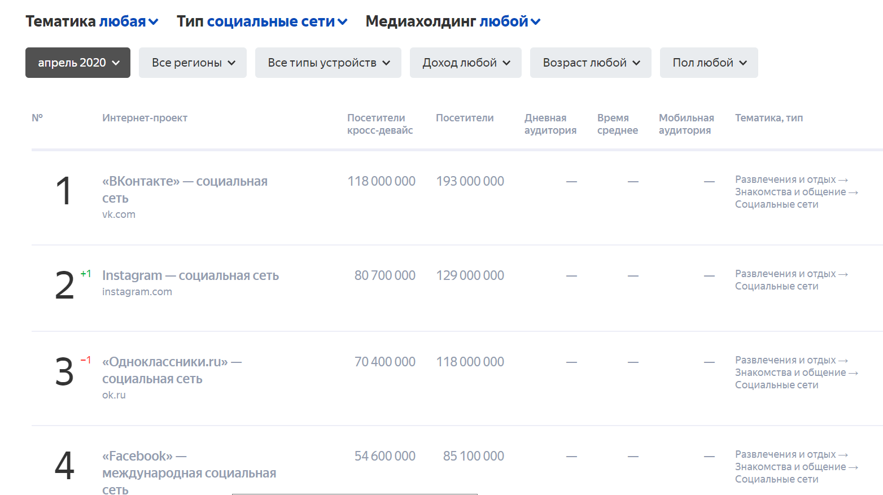Click the chevron next to Медиахолдинг любой
Screen dimensions: 883x495
[x=536, y=21]
